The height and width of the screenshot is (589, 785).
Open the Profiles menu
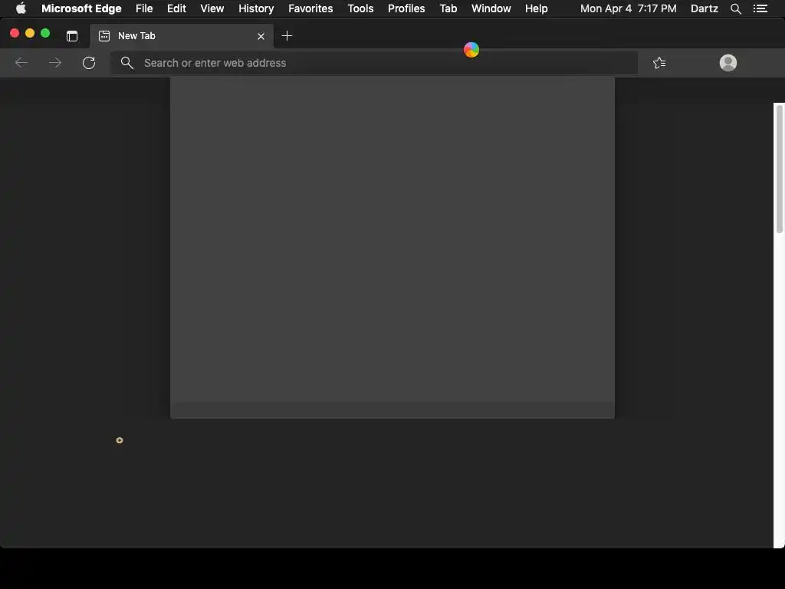(x=406, y=8)
